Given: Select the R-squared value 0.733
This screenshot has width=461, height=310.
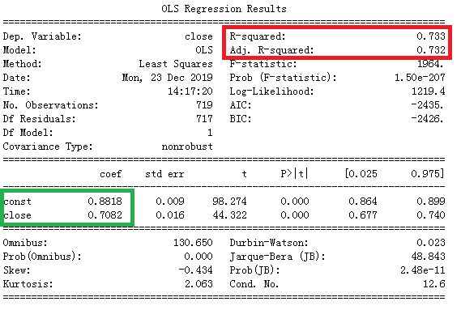Looking at the screenshot, I should coord(431,36).
